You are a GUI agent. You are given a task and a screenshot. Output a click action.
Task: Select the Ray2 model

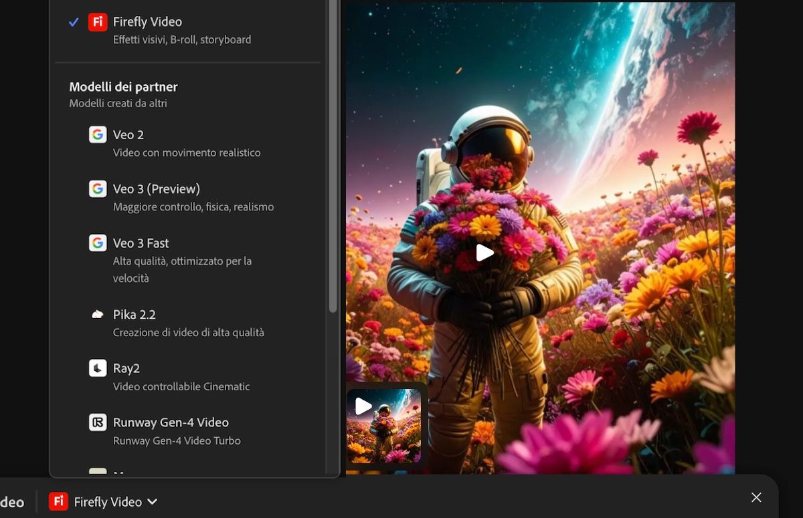187,377
